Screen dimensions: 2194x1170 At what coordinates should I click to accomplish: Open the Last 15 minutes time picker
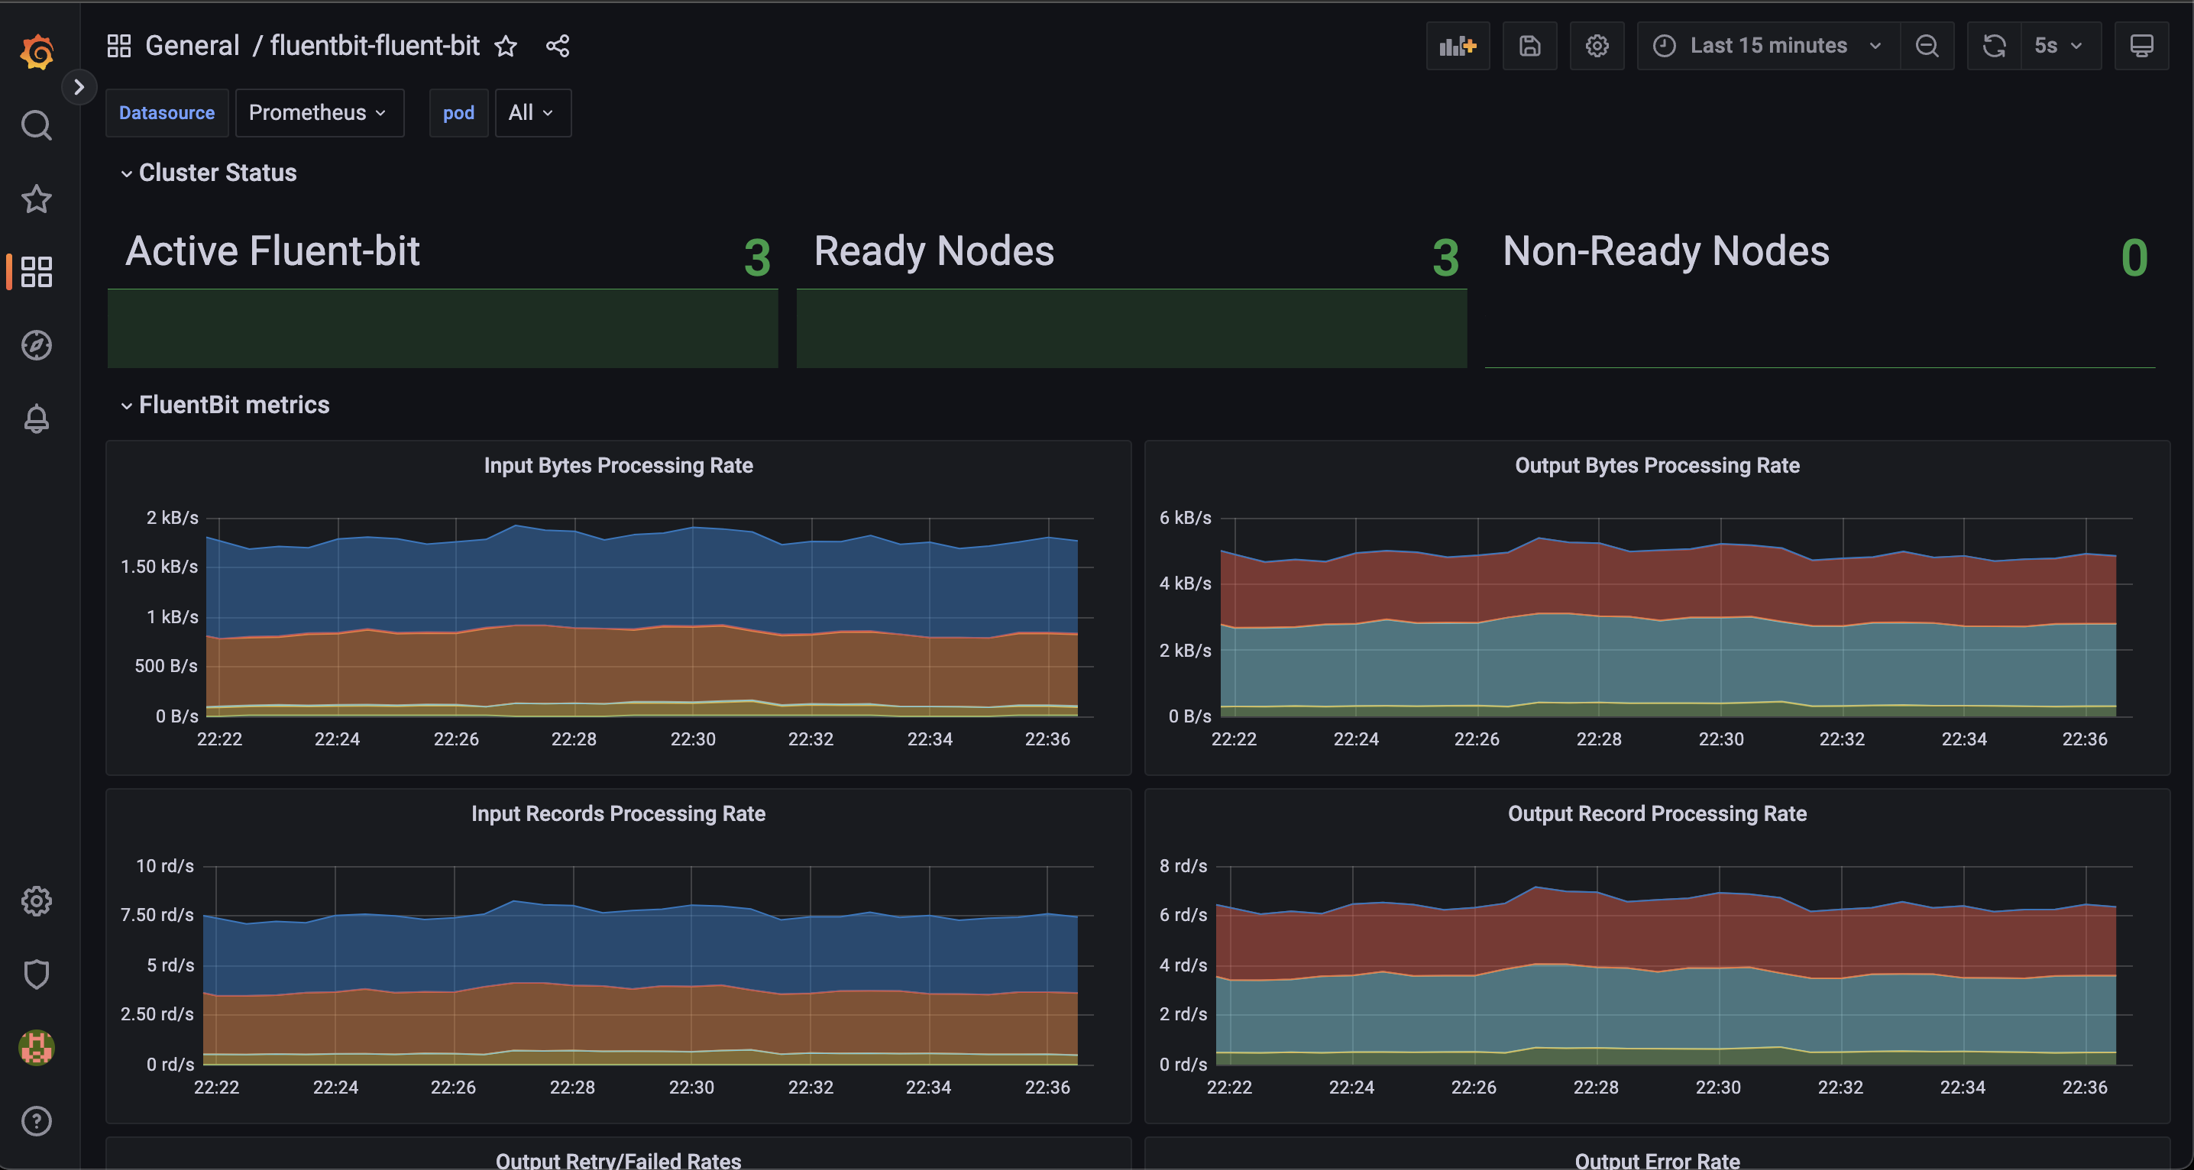click(1767, 46)
